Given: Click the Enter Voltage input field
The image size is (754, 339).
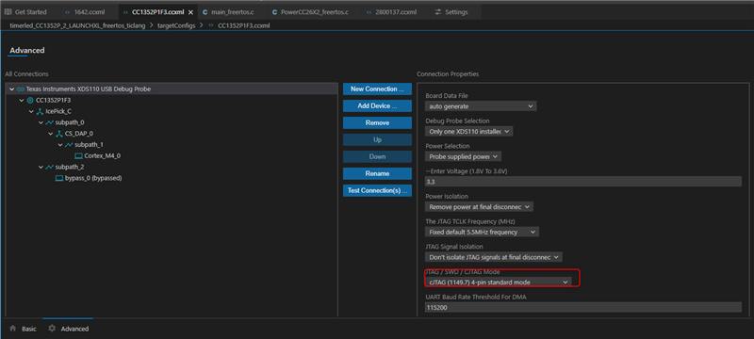Looking at the screenshot, I should point(583,182).
